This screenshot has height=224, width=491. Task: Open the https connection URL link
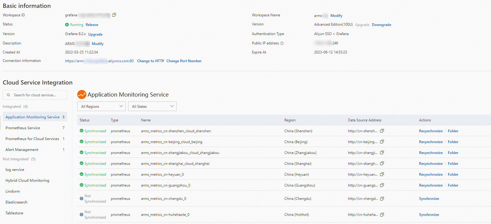[x=99, y=61]
